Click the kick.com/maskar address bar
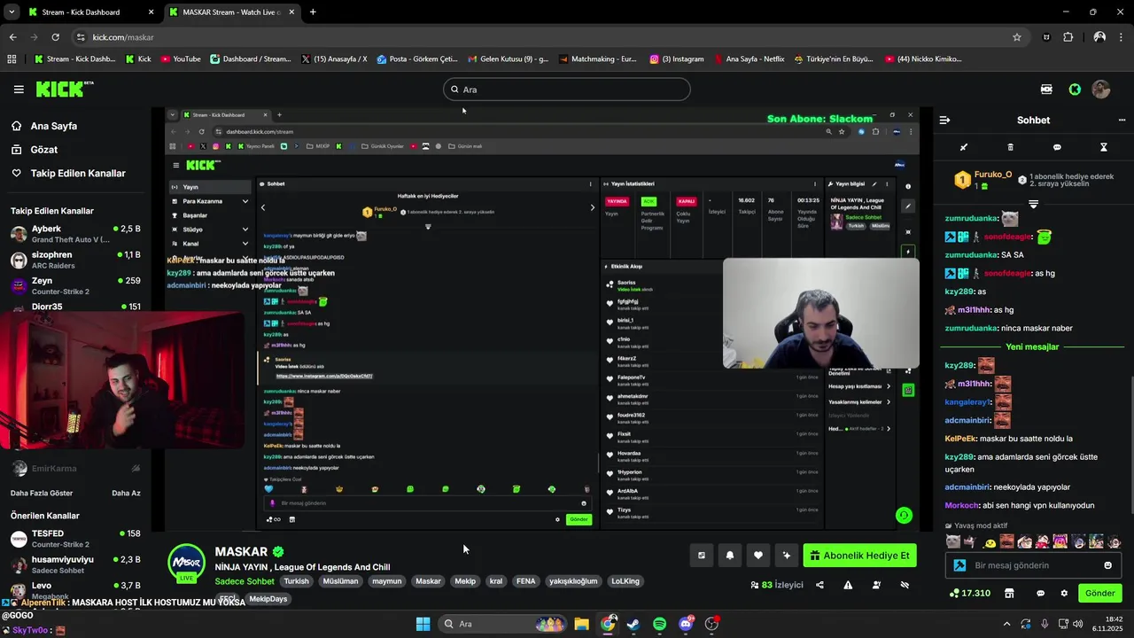The width and height of the screenshot is (1134, 638). pos(549,37)
